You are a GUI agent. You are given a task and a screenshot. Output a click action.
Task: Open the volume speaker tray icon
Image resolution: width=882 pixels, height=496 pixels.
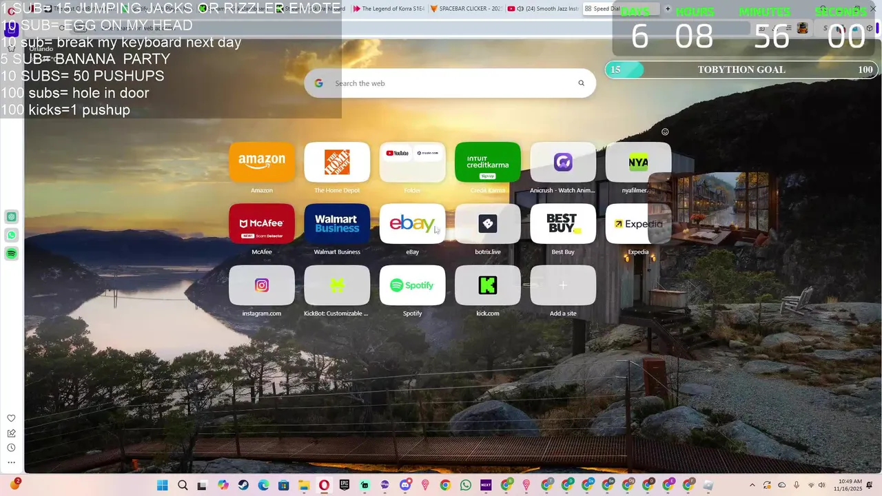(x=822, y=486)
